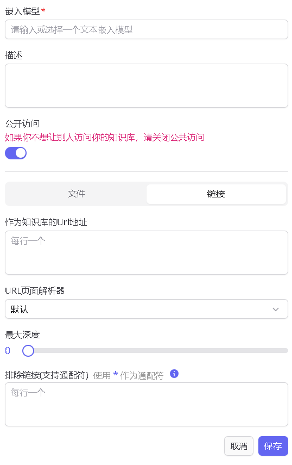Viewport: 292px width, 465px height.
Task: Select the 链接 tab
Action: [216, 194]
